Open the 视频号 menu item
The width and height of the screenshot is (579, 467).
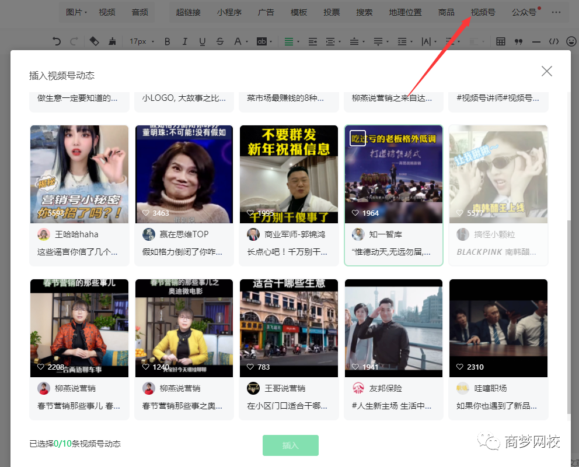pyautogui.click(x=483, y=12)
